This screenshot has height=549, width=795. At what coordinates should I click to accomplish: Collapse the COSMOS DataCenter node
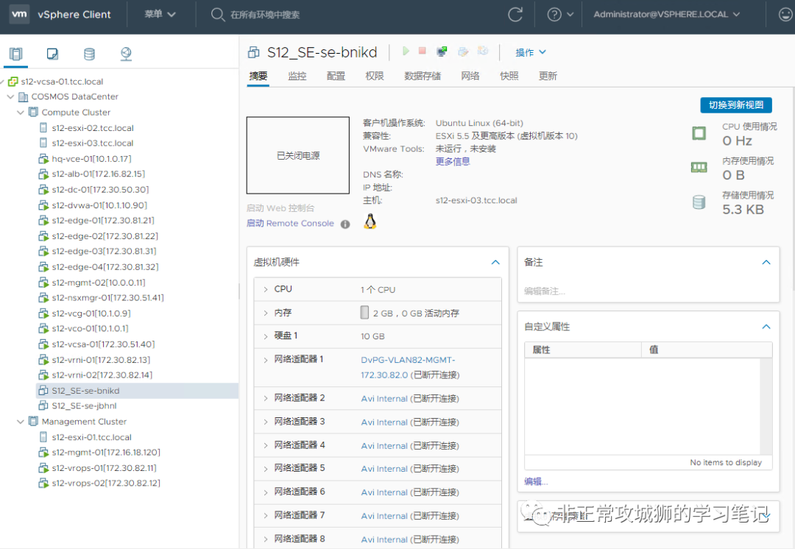(x=10, y=96)
